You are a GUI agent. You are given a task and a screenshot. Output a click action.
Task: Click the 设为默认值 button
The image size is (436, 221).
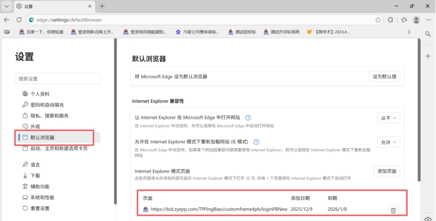click(x=385, y=76)
